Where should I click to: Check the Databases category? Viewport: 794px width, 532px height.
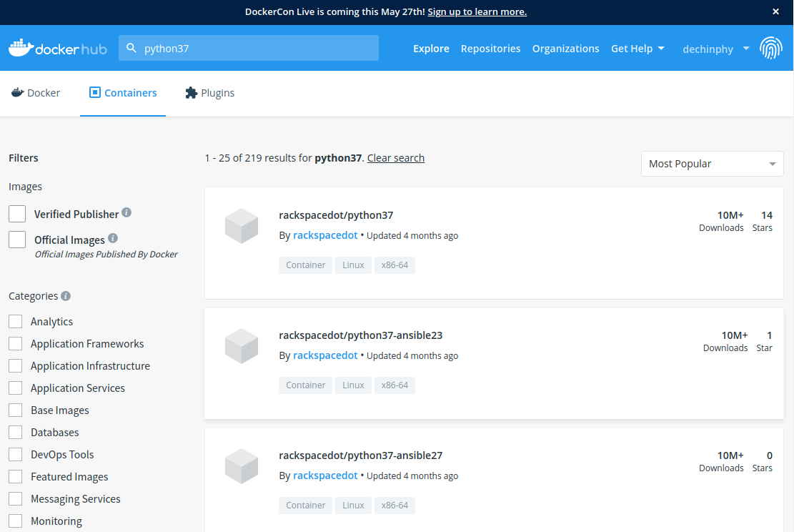(16, 432)
